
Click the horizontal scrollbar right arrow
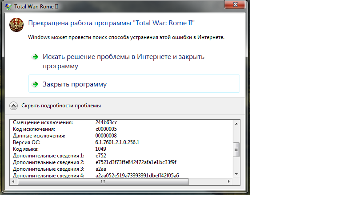tap(228, 181)
